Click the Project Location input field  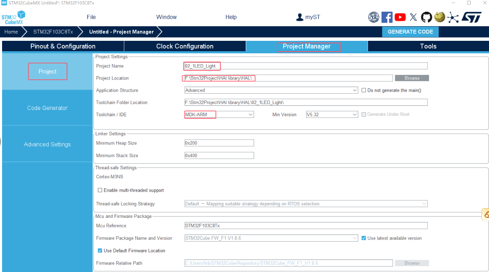click(289, 78)
